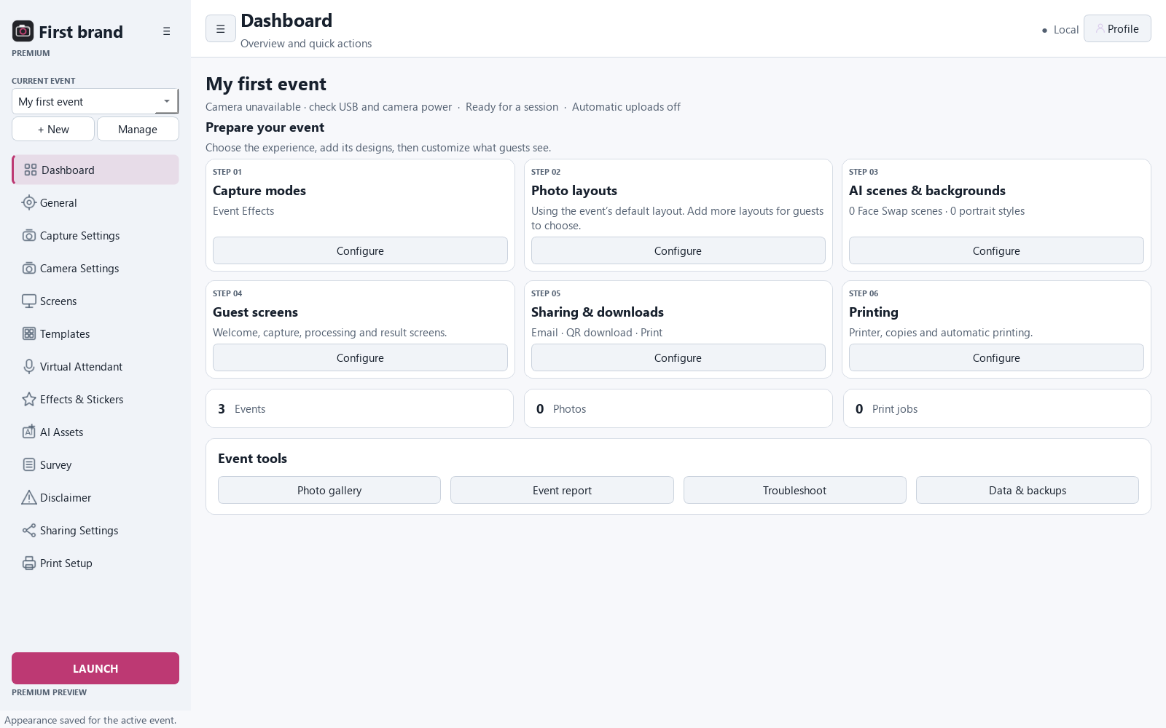The width and height of the screenshot is (1166, 728).
Task: Configure Printing step 06
Action: (996, 357)
